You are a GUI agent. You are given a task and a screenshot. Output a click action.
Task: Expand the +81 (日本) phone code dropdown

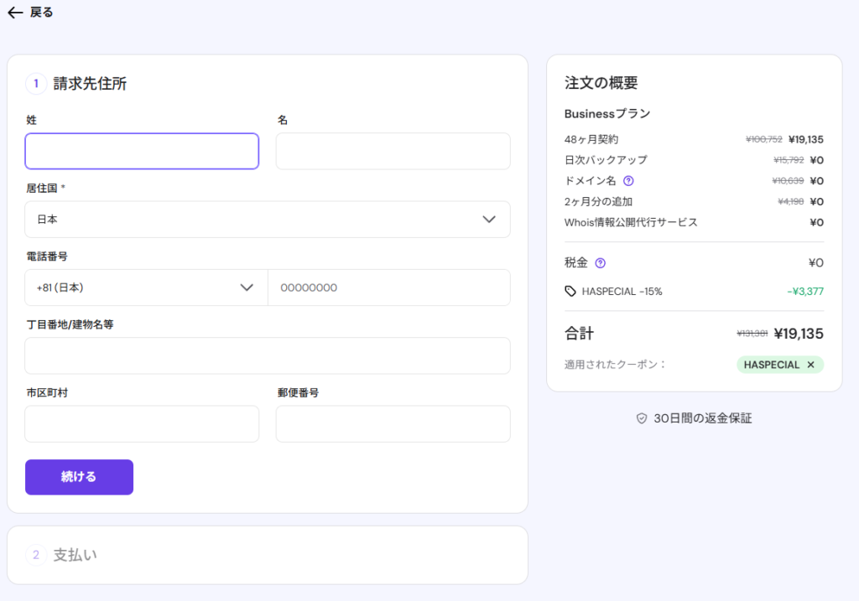(x=146, y=288)
